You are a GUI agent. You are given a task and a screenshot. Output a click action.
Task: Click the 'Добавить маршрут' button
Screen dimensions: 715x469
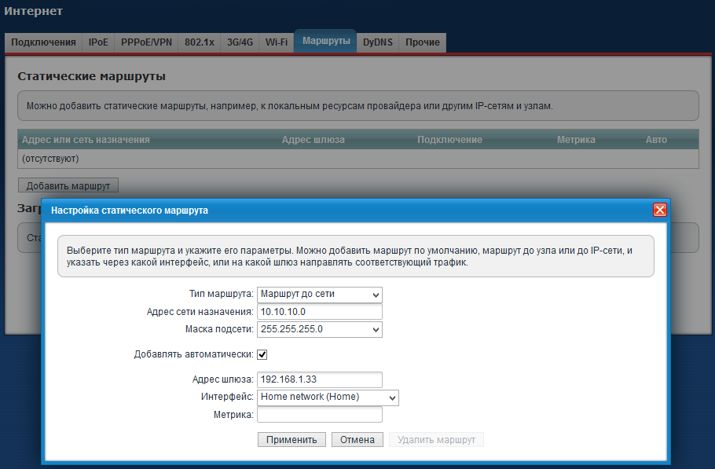pos(68,186)
